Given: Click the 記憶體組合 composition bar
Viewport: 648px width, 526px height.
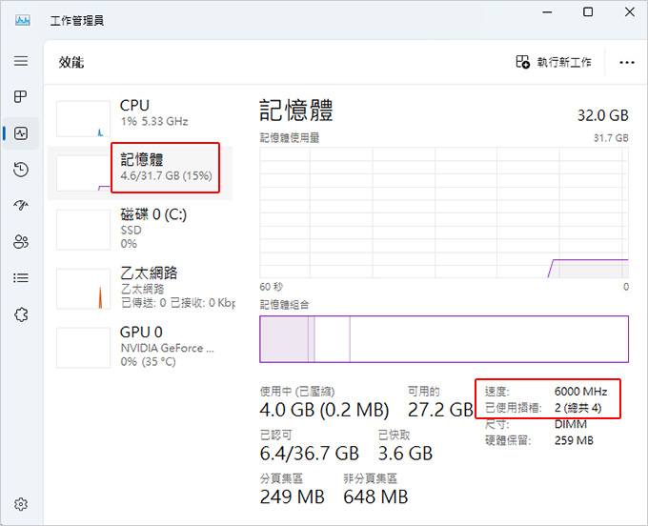Looking at the screenshot, I should 444,339.
